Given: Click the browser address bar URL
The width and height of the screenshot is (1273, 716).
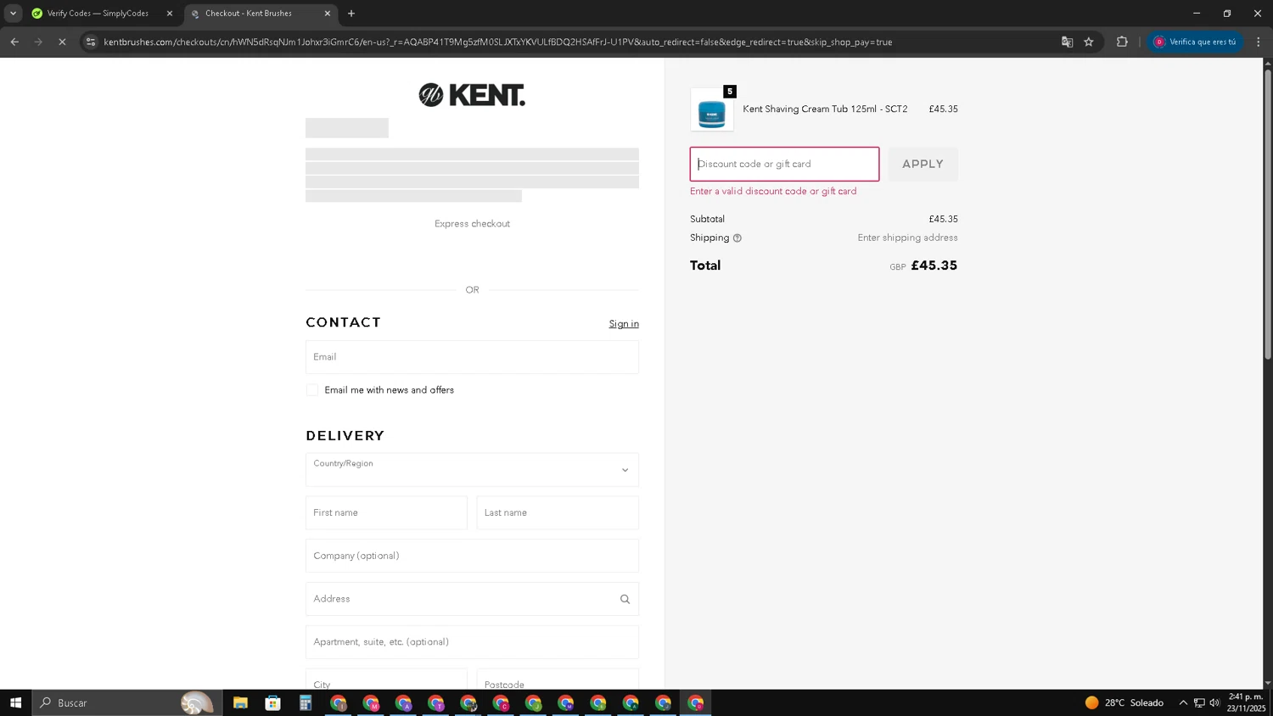Looking at the screenshot, I should (497, 42).
